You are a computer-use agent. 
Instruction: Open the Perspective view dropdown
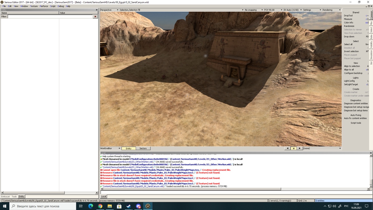109,10
